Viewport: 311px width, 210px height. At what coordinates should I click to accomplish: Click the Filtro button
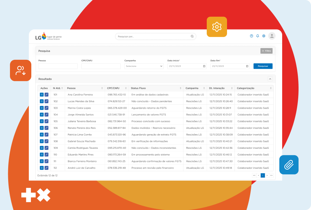point(267,51)
